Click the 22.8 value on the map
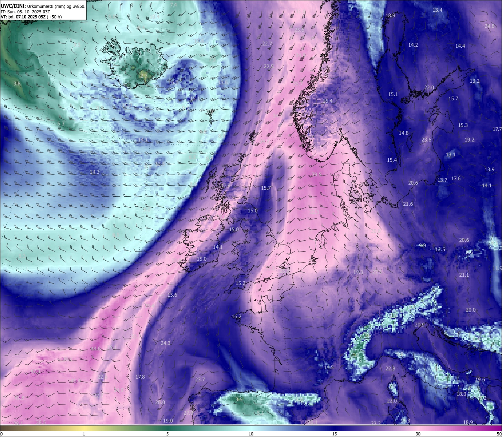The width and height of the screenshot is (502, 437). click(x=390, y=368)
